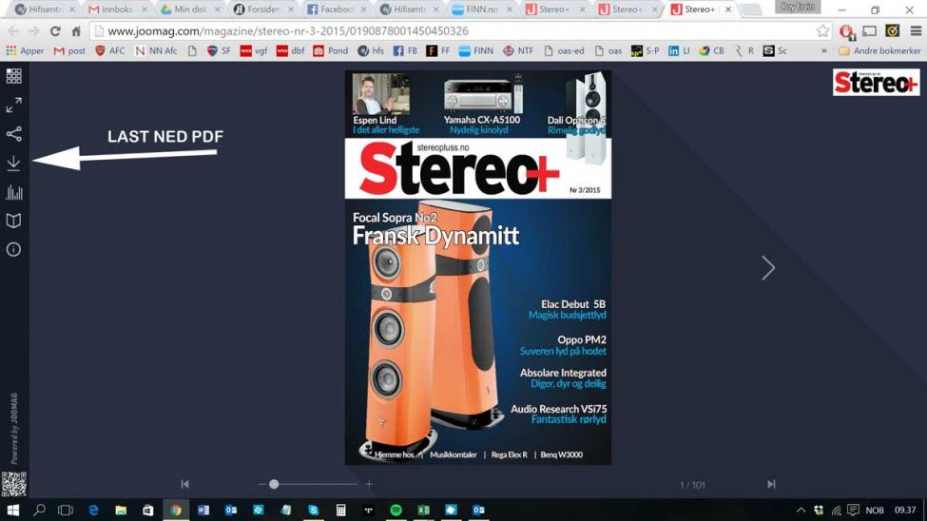
Task: Close the FINN.no tab
Action: tap(510, 10)
